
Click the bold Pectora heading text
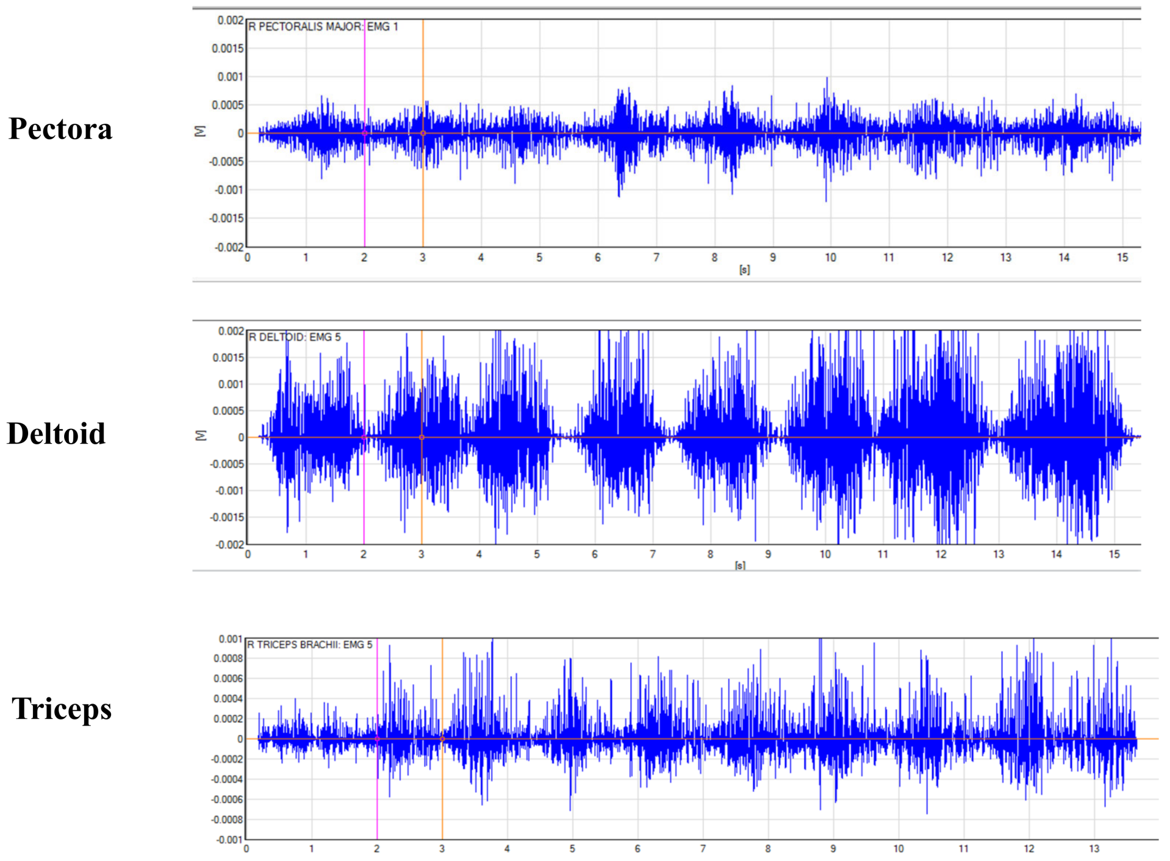click(x=61, y=128)
